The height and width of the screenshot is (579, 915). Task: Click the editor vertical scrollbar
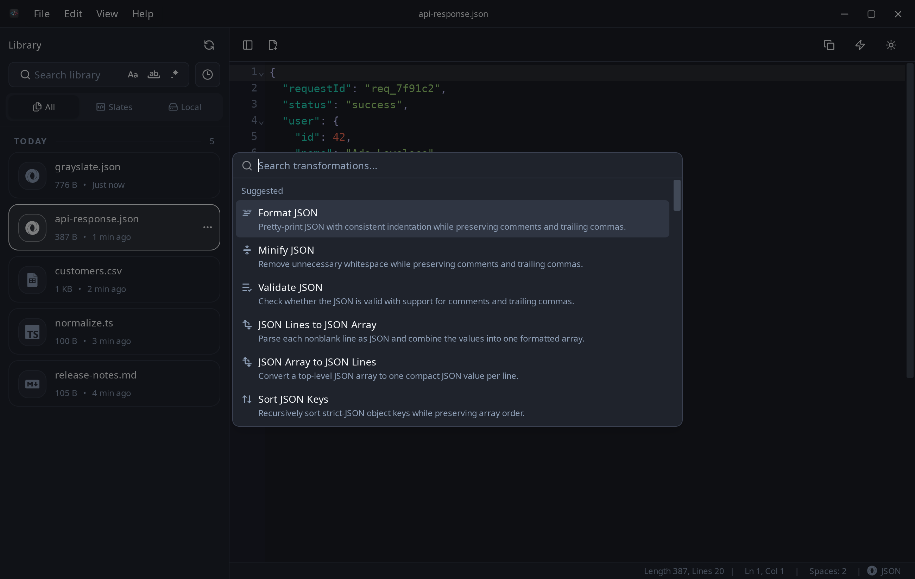tap(910, 220)
